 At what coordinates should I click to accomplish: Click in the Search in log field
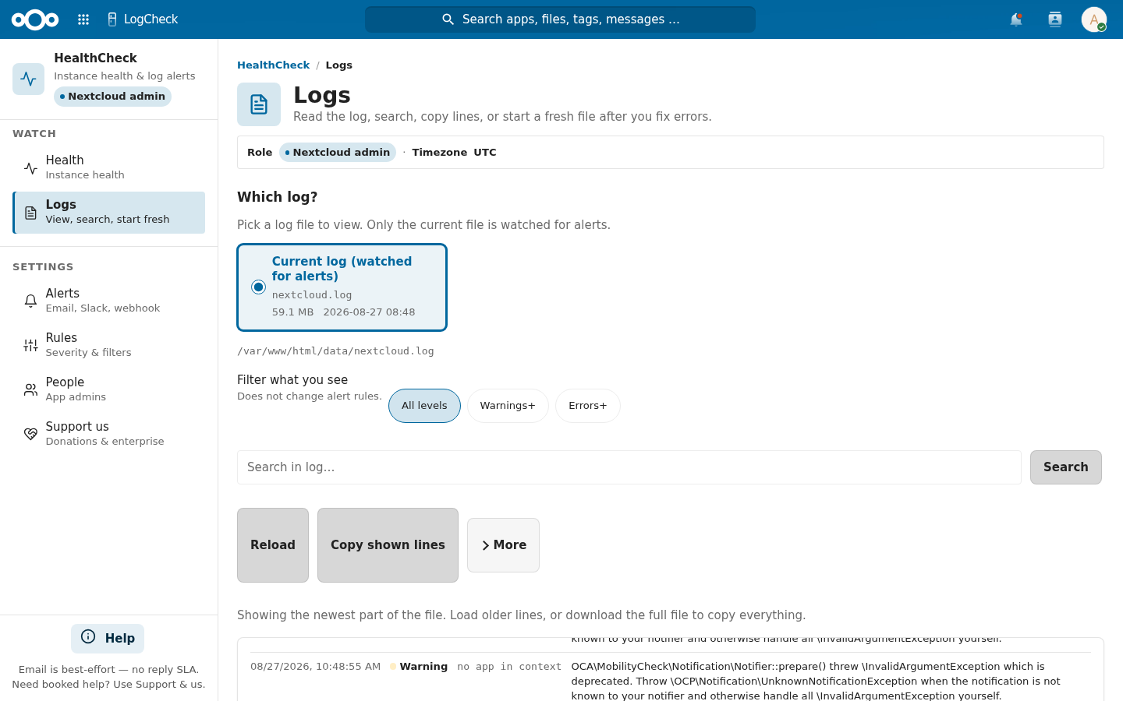(629, 467)
